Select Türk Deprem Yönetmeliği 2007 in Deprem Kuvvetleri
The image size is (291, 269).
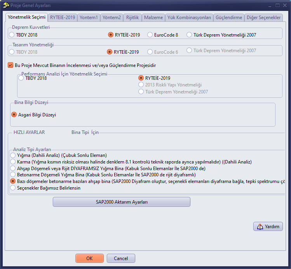(221, 35)
